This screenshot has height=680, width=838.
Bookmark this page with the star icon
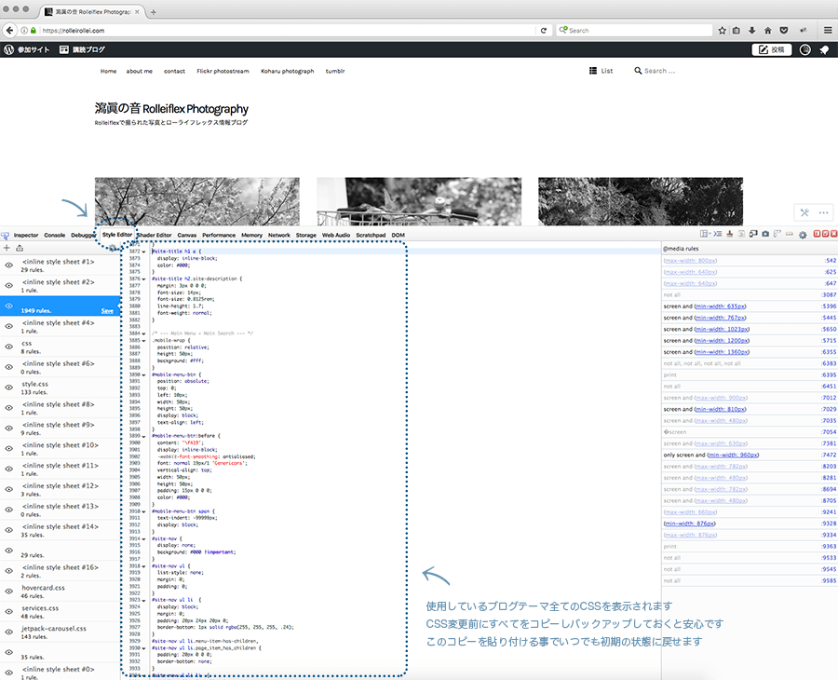click(x=722, y=30)
